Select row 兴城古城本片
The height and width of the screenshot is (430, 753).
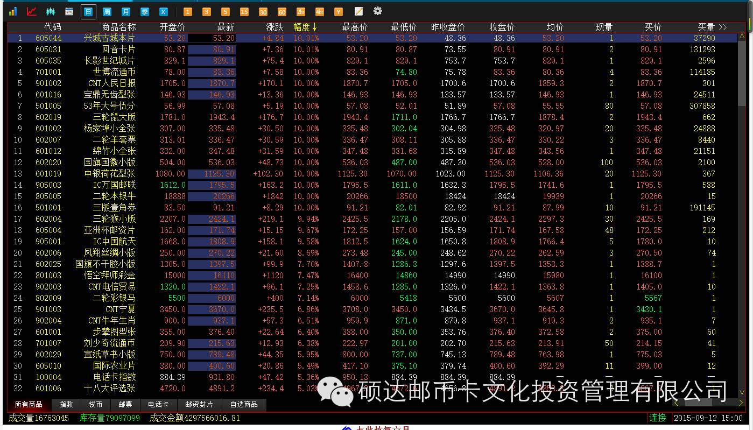coord(372,38)
